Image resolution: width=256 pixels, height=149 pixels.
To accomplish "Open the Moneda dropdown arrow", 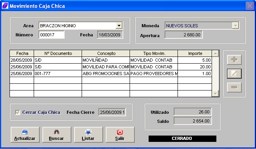I will click(x=235, y=26).
